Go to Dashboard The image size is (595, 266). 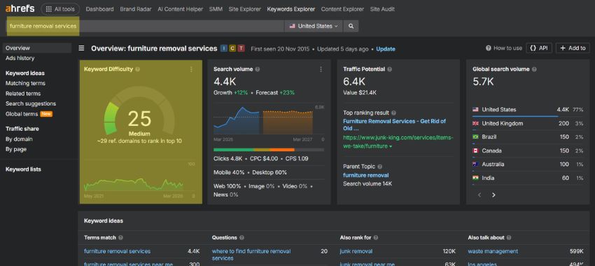click(99, 9)
